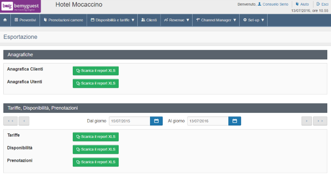This screenshot has width=331, height=186.
Task: Open the Clienti menu item
Action: (149, 20)
